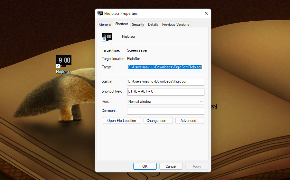The height and width of the screenshot is (180, 290).
Task: Close the Fliqlo.scr Properties dialog
Action: coord(206,14)
